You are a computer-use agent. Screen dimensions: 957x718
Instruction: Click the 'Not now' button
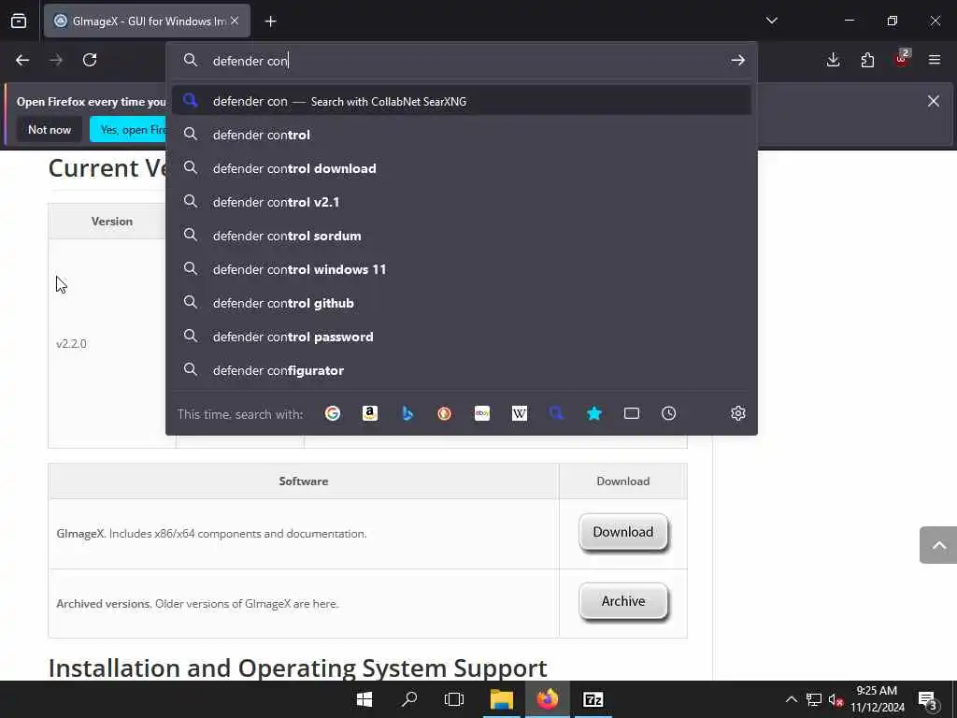(x=50, y=129)
